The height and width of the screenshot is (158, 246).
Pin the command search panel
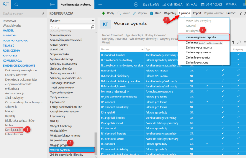pyautogui.click(x=43, y=14)
